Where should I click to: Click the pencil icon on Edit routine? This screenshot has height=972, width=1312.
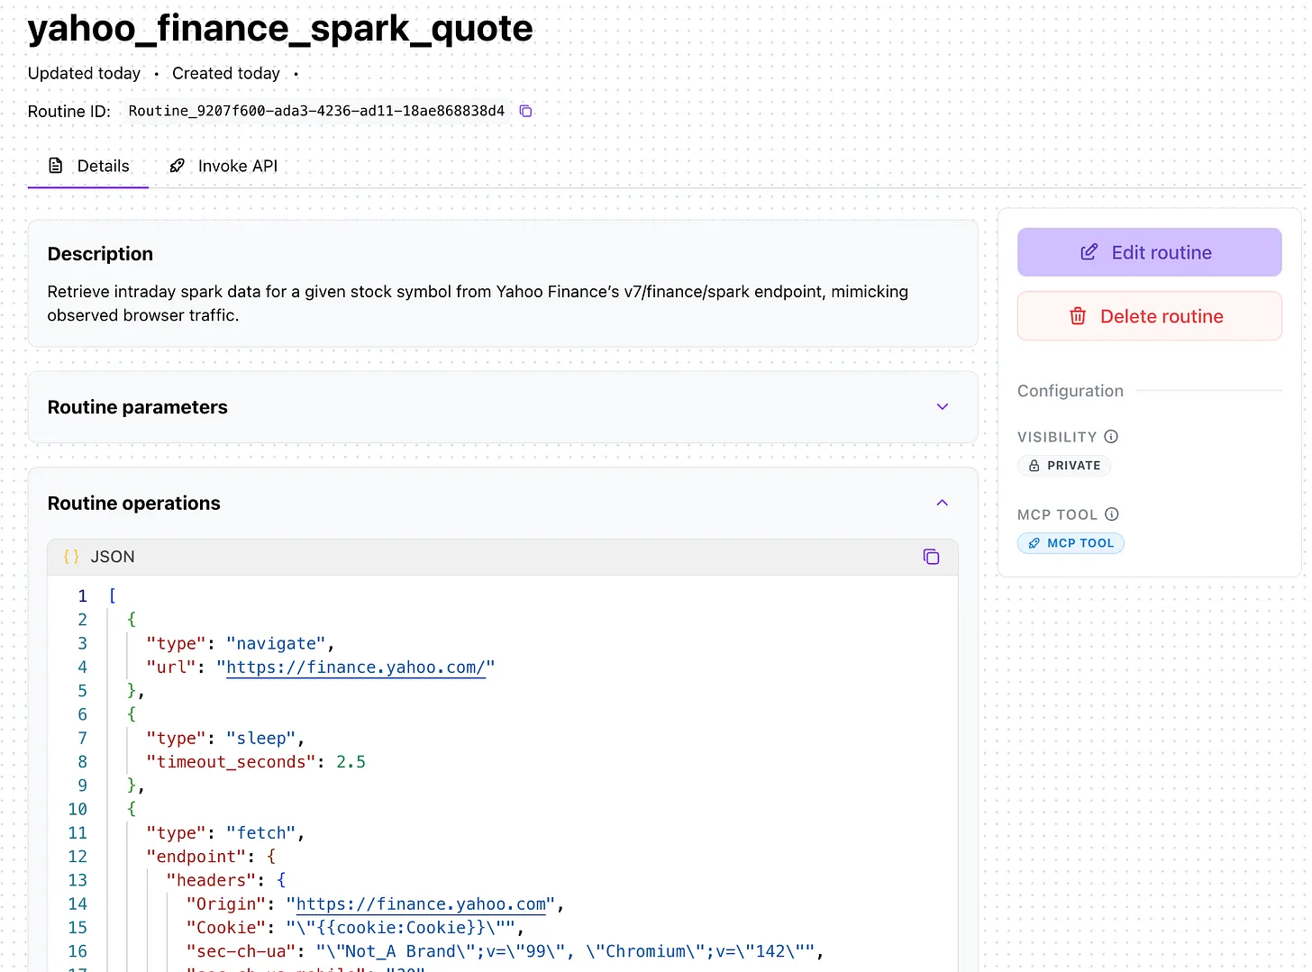pyautogui.click(x=1089, y=252)
